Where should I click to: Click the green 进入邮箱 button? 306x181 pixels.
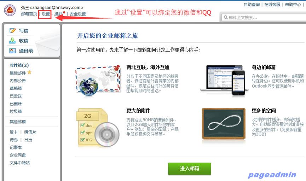click(189, 169)
